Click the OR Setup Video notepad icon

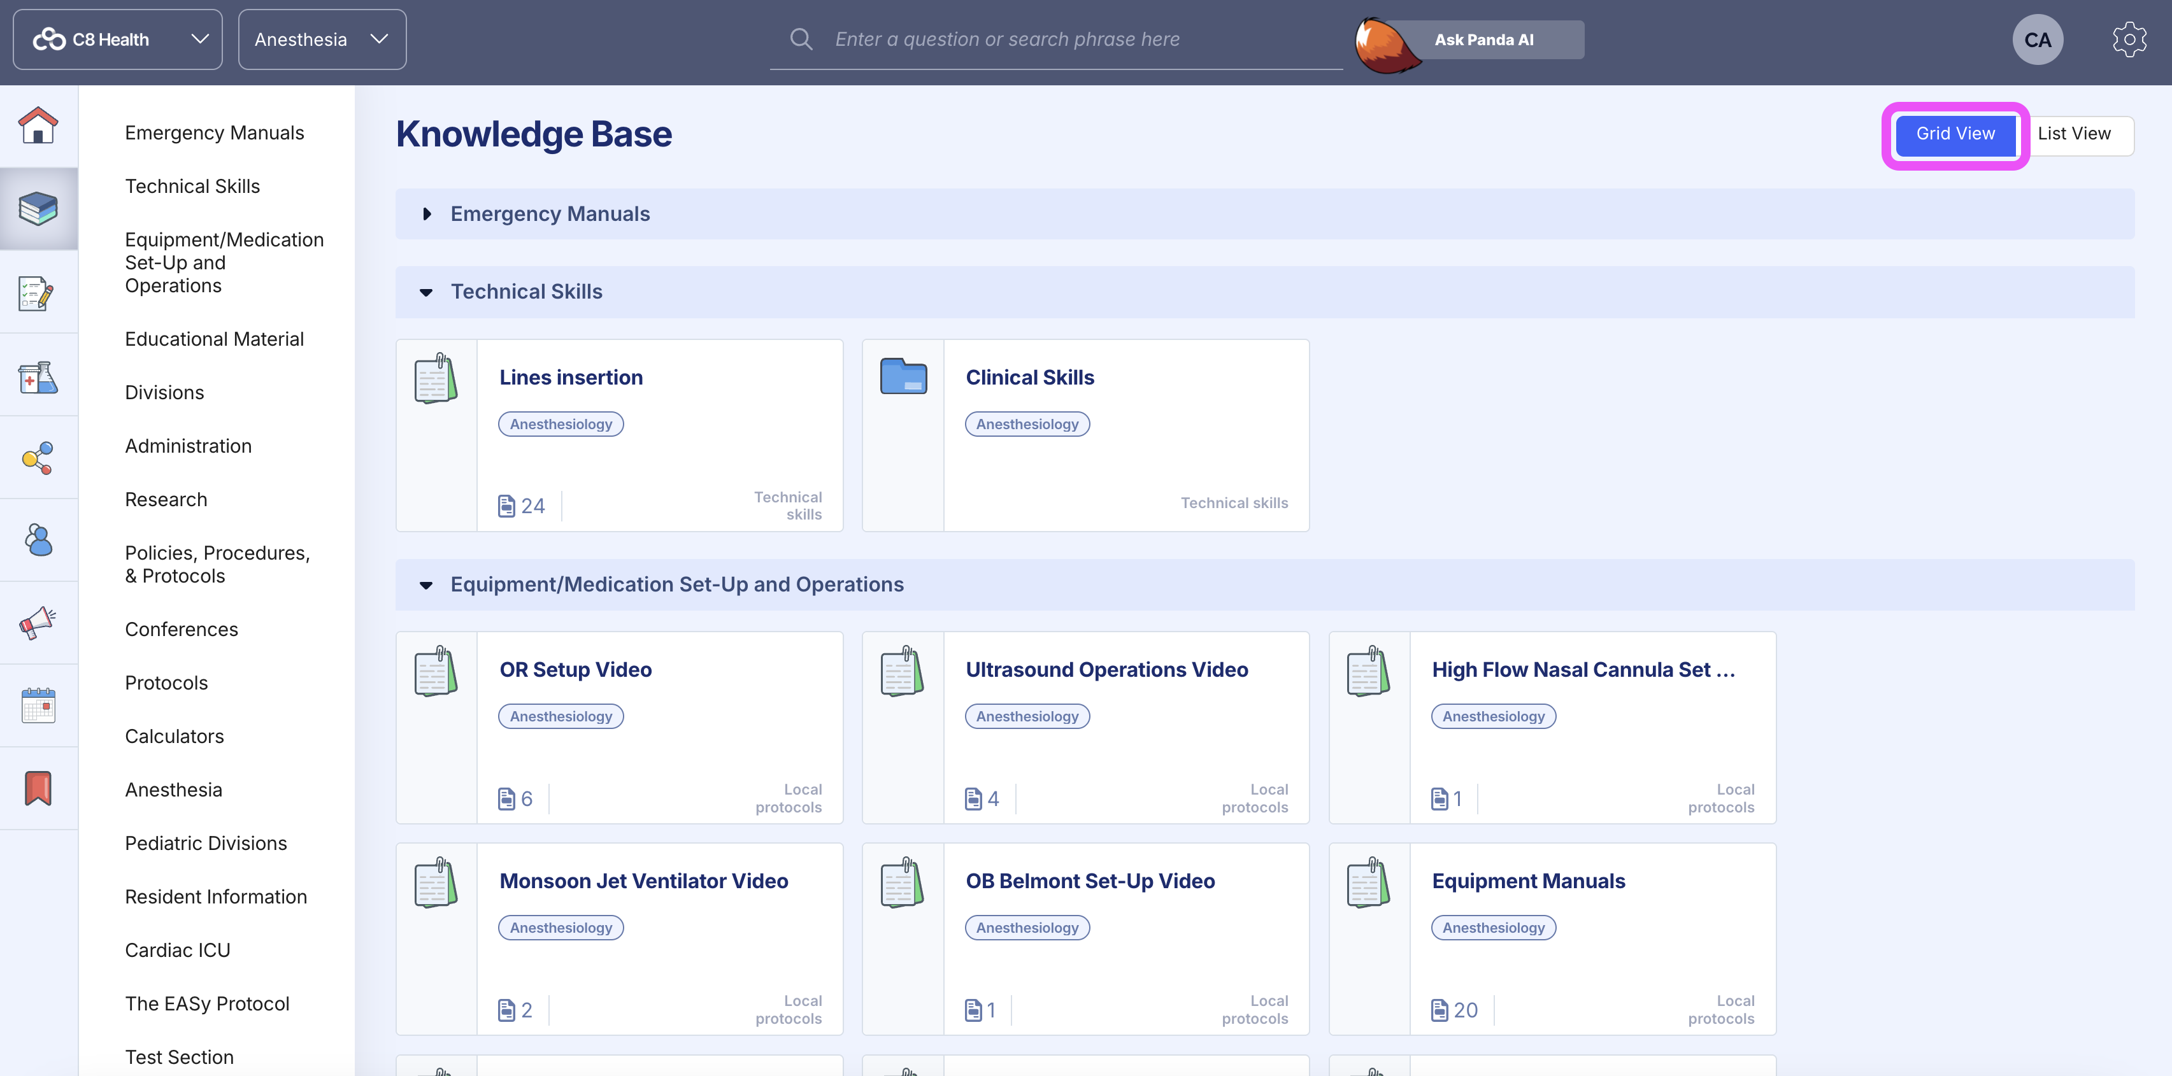coord(436,670)
